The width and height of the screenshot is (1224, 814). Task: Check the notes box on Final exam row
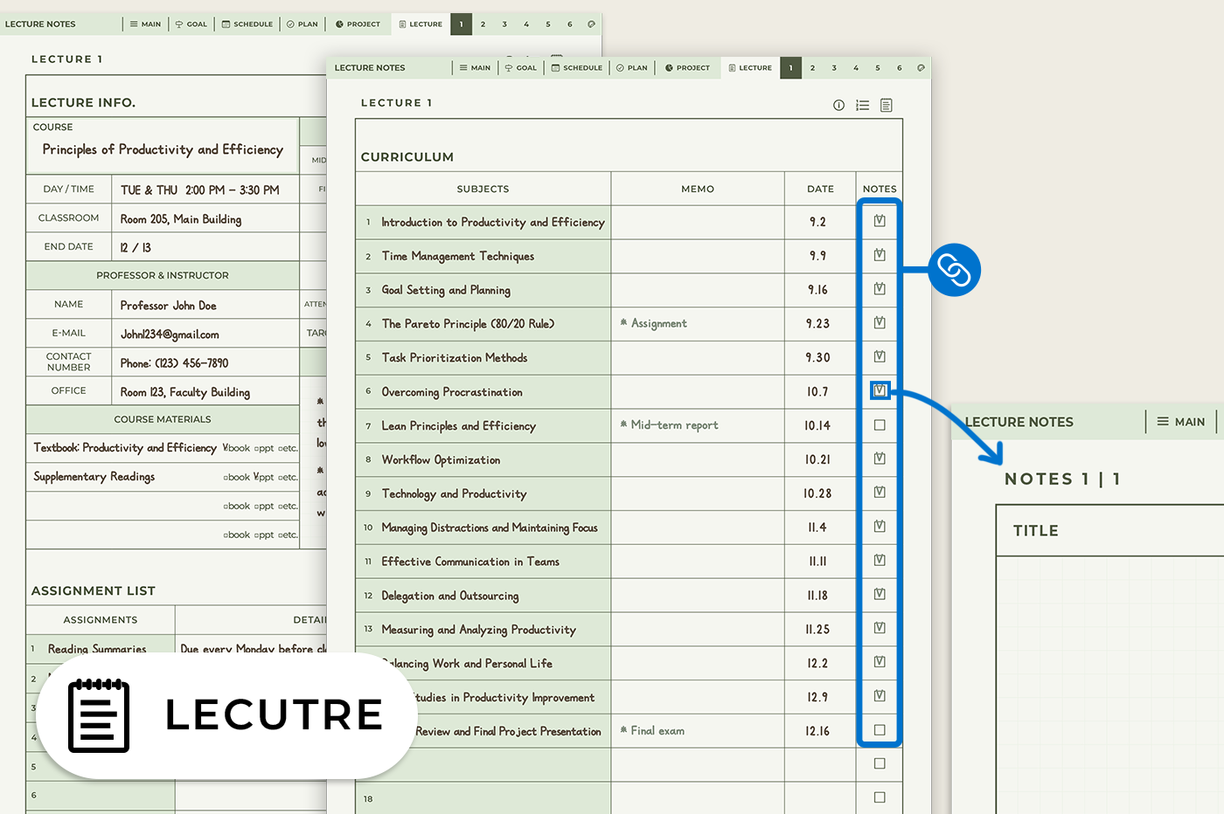[880, 730]
